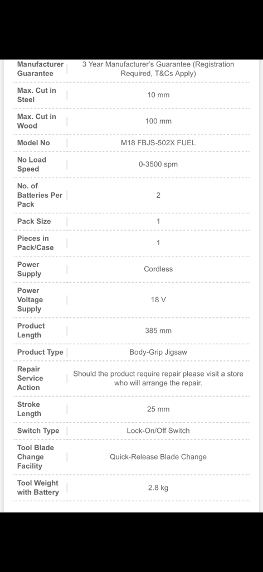Select the Quick-Release Blade Change text

(x=158, y=457)
